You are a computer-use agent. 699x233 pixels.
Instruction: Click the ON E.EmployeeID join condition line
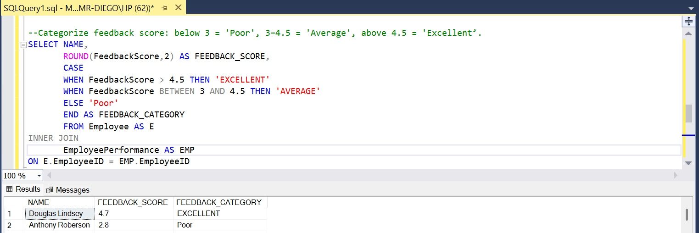(109, 162)
